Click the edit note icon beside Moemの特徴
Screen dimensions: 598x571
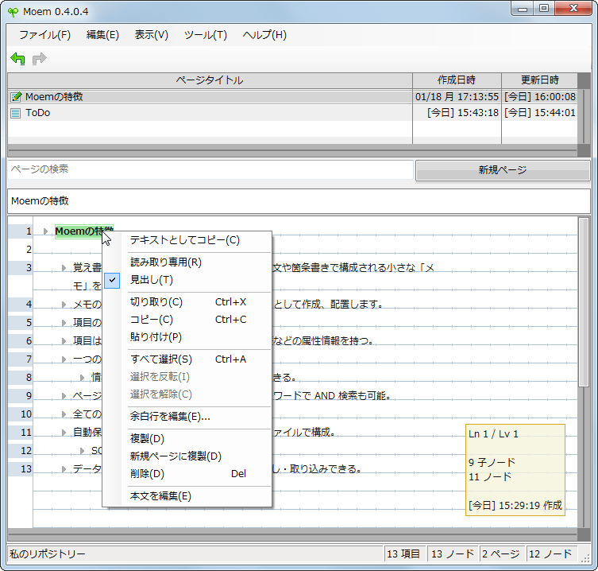pos(16,97)
